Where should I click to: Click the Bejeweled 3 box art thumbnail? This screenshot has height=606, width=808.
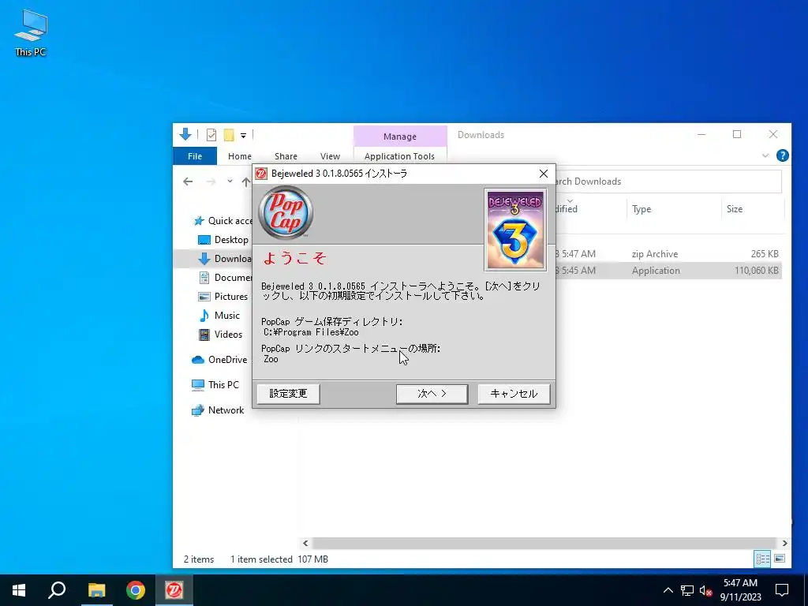(x=515, y=230)
